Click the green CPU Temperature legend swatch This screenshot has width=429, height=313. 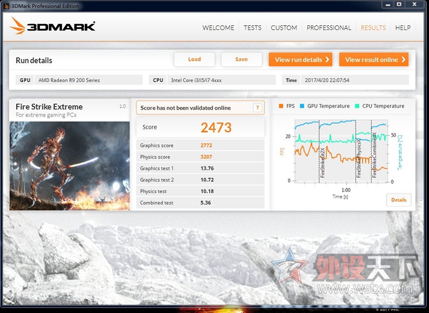(x=357, y=106)
